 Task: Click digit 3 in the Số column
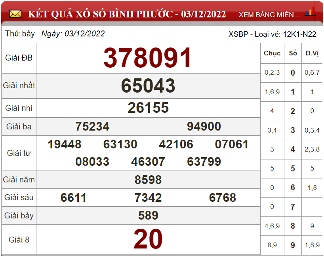(293, 130)
